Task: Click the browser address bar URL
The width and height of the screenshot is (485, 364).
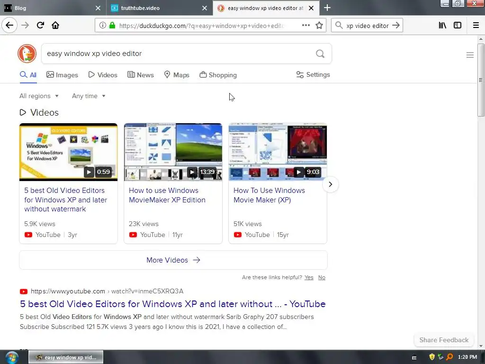Action: coord(201,26)
